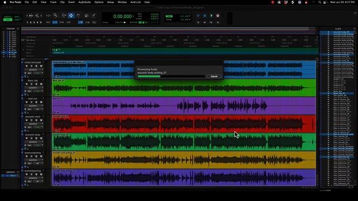Click the lead vox track name
The height and width of the screenshot is (201, 358).
click(32, 99)
